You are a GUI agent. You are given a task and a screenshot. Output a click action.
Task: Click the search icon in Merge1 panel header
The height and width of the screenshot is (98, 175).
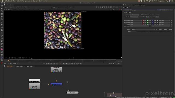click(x=161, y=10)
